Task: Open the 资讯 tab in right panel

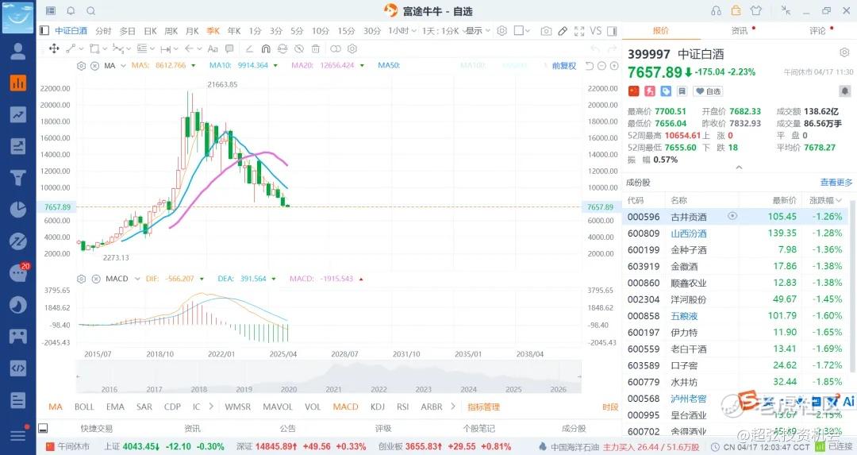Action: (x=740, y=31)
